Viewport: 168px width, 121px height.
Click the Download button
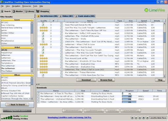pyautogui.click(x=86, y=80)
